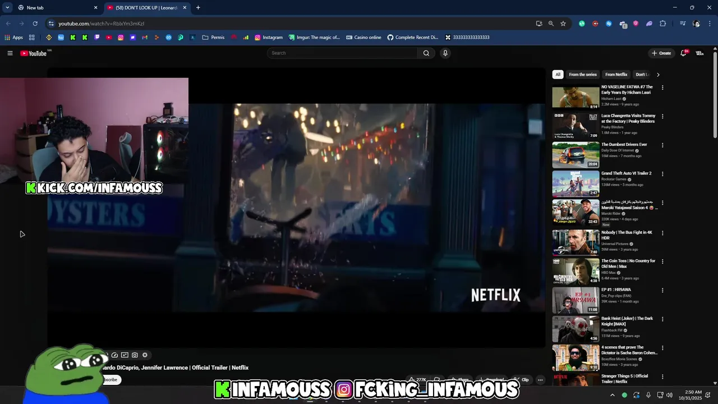
Task: Open the Extensions puzzle icon
Action: pyautogui.click(x=663, y=24)
